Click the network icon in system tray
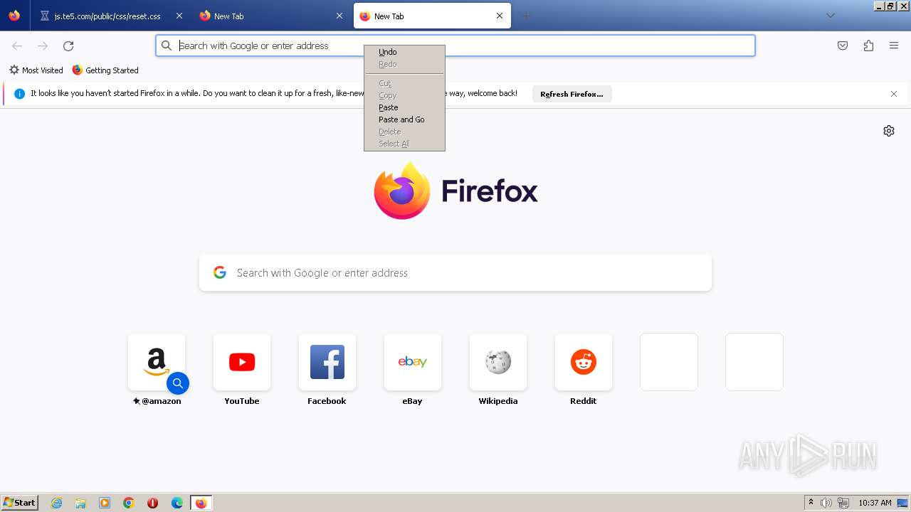The height and width of the screenshot is (512, 911). [x=843, y=503]
